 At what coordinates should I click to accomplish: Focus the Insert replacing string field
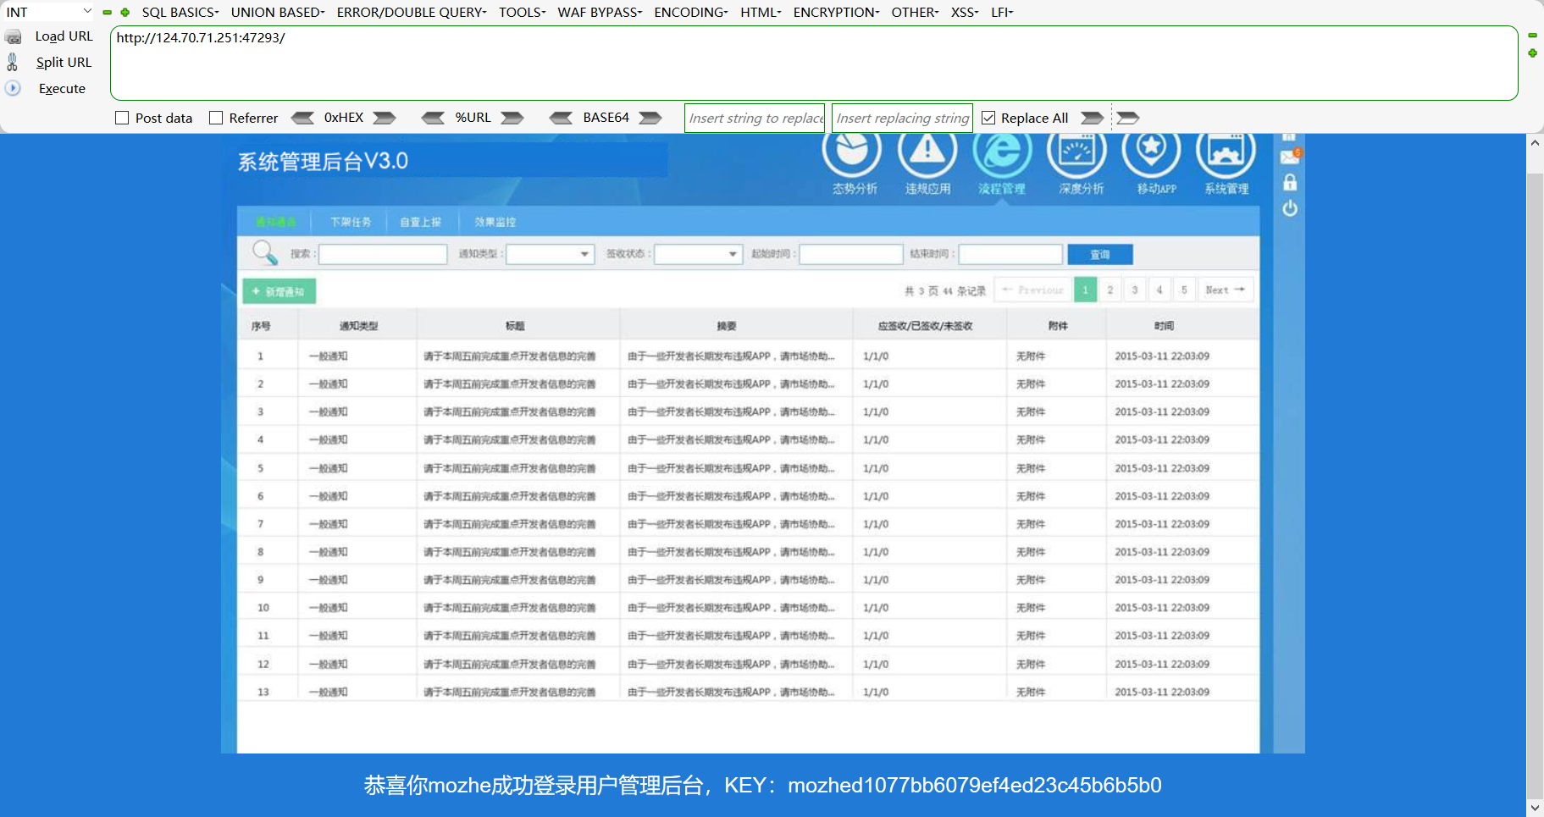click(903, 118)
